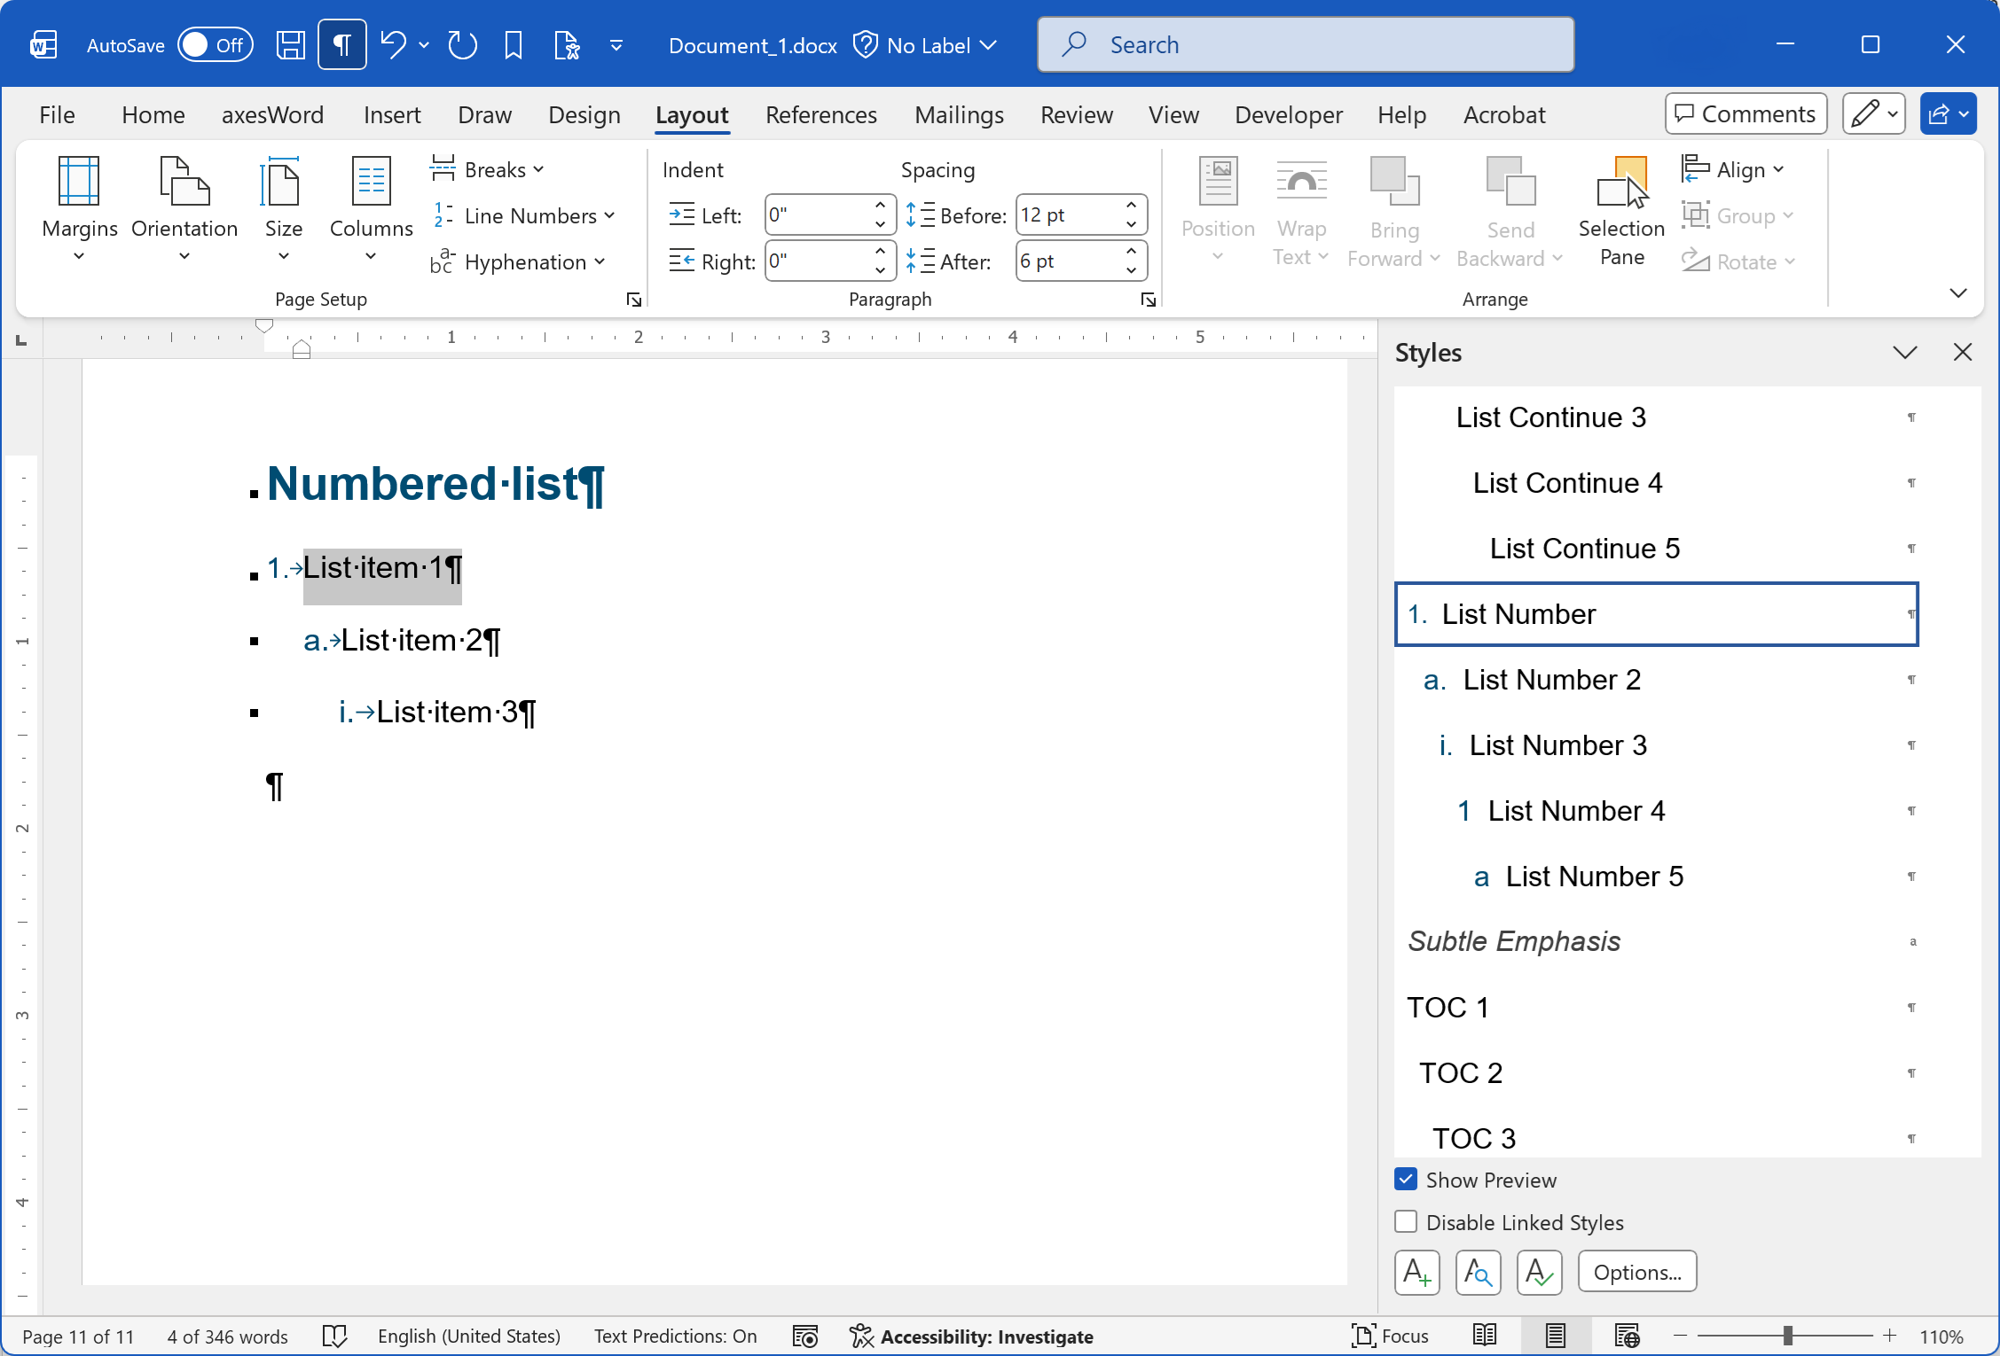
Task: Expand the Line Numbers dropdown
Action: pyautogui.click(x=523, y=215)
